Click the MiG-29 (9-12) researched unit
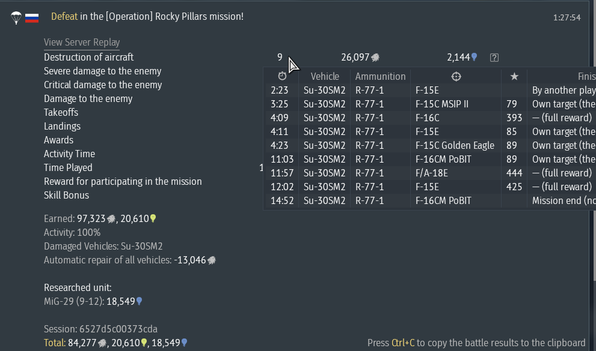This screenshot has width=596, height=351. click(x=73, y=302)
